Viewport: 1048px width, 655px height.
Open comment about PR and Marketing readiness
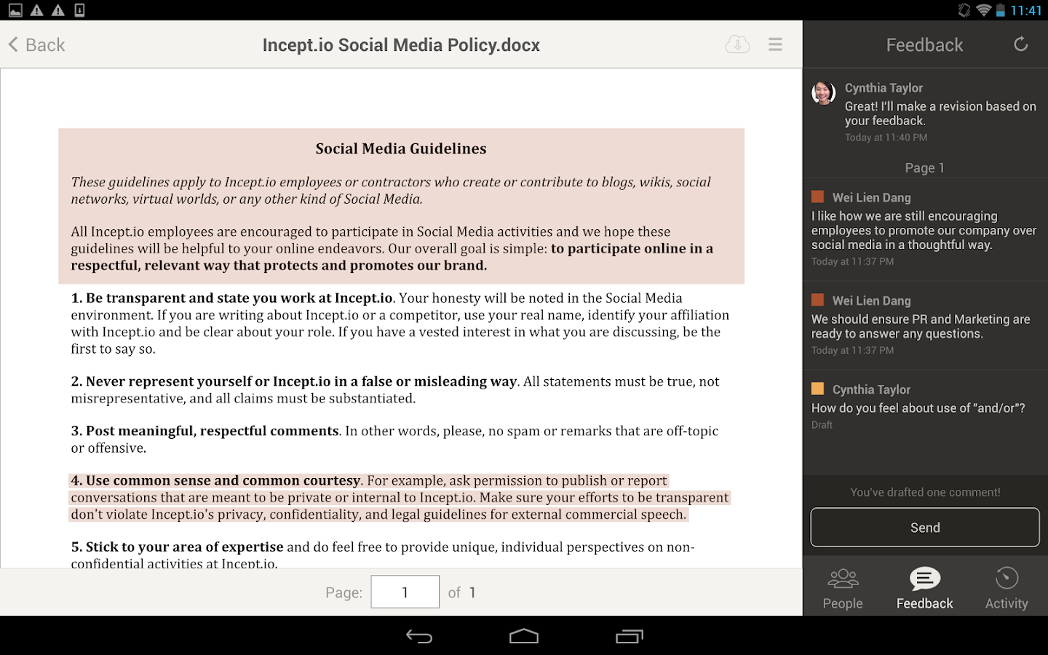925,325
